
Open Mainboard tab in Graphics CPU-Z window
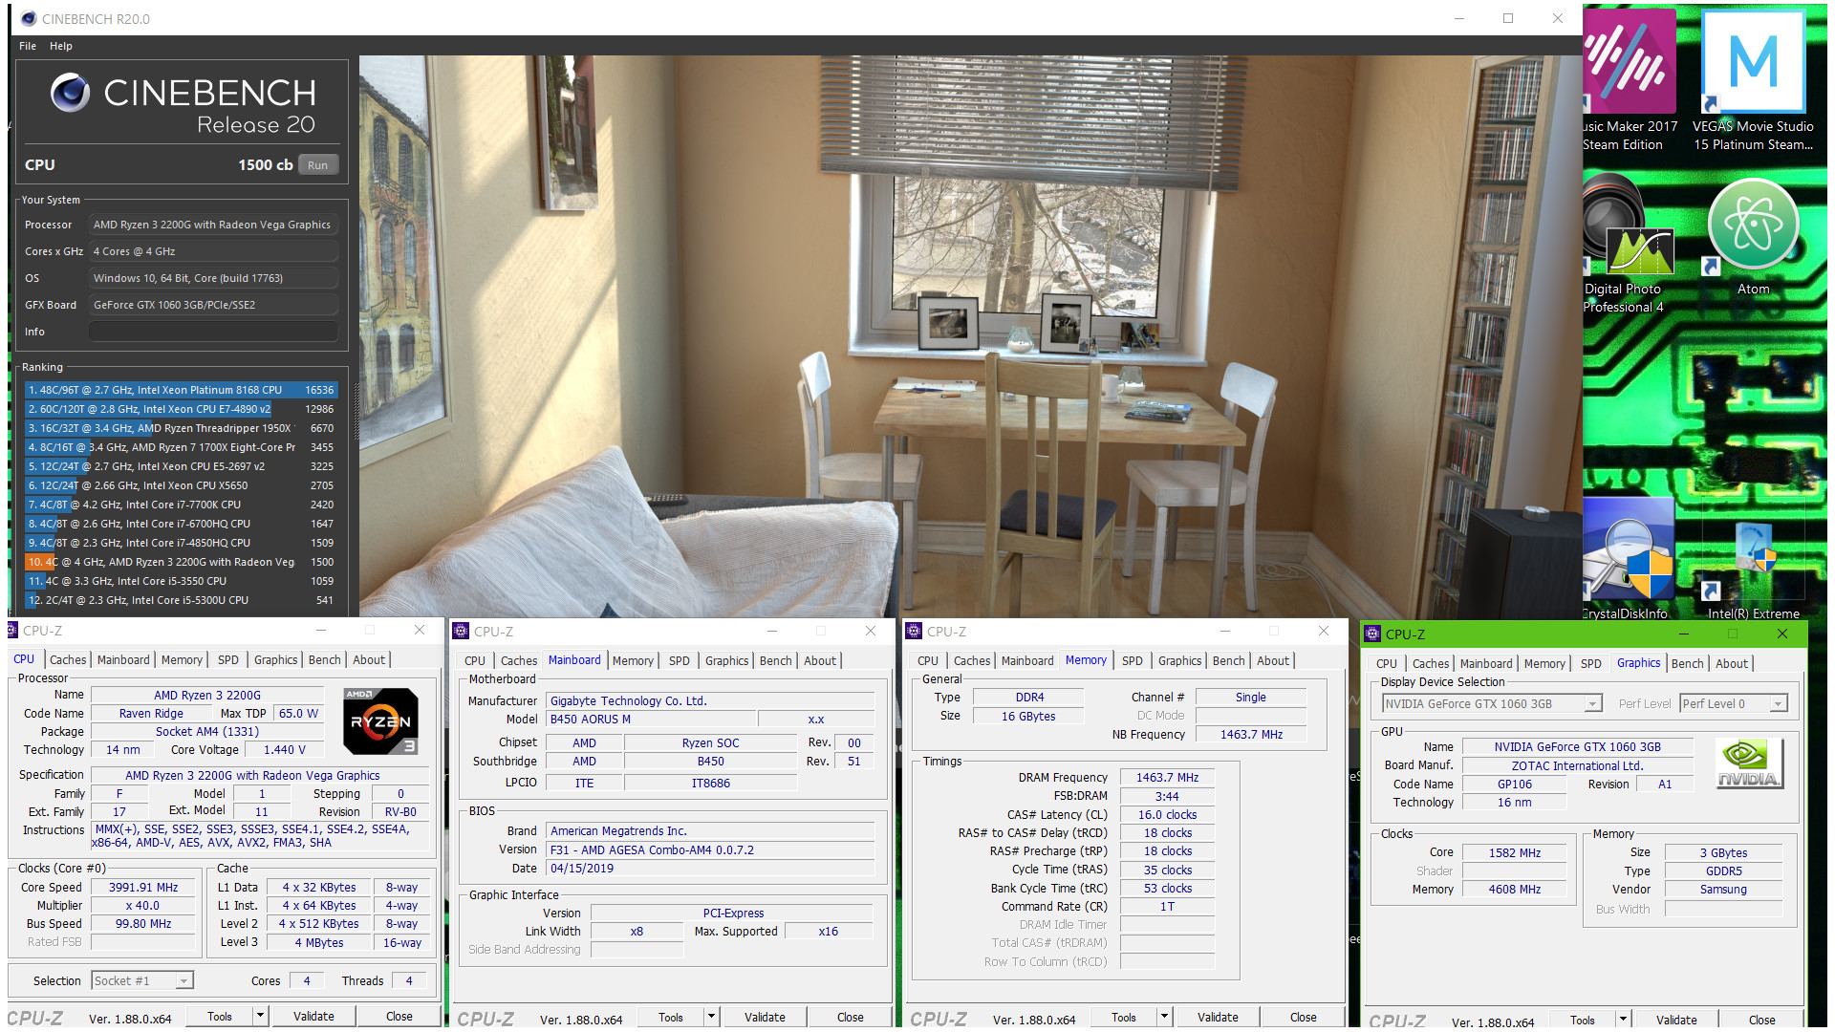click(x=1486, y=663)
